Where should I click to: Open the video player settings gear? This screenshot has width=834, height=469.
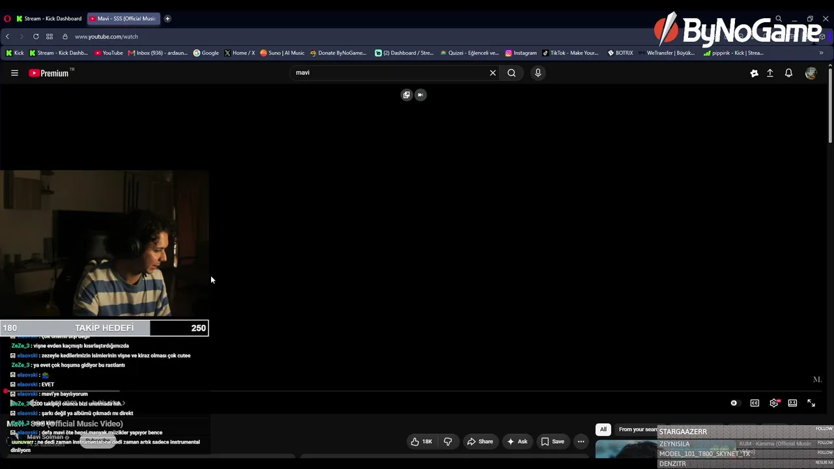[773, 403]
